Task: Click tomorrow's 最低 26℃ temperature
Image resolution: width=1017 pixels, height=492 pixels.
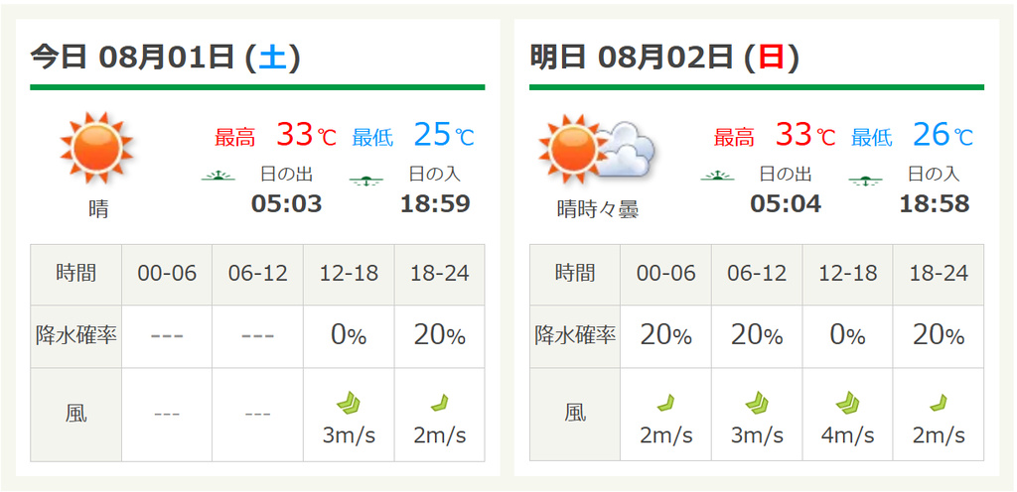Action: [913, 135]
